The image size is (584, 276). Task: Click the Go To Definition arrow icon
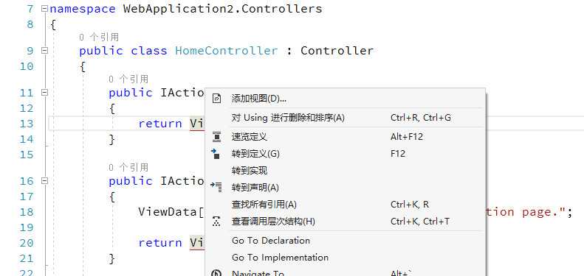click(216, 153)
